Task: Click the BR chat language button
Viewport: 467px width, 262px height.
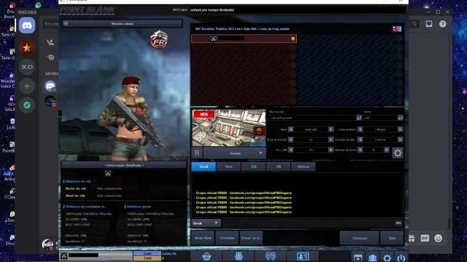Action: pos(398,223)
